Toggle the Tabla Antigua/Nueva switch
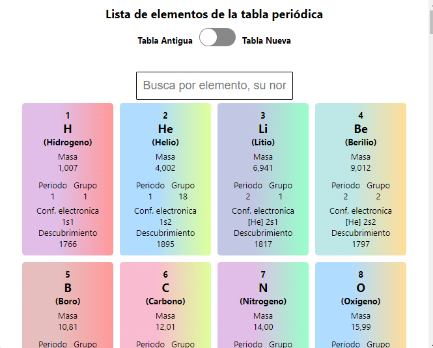Viewport: 433px width, 348px height. point(217,38)
